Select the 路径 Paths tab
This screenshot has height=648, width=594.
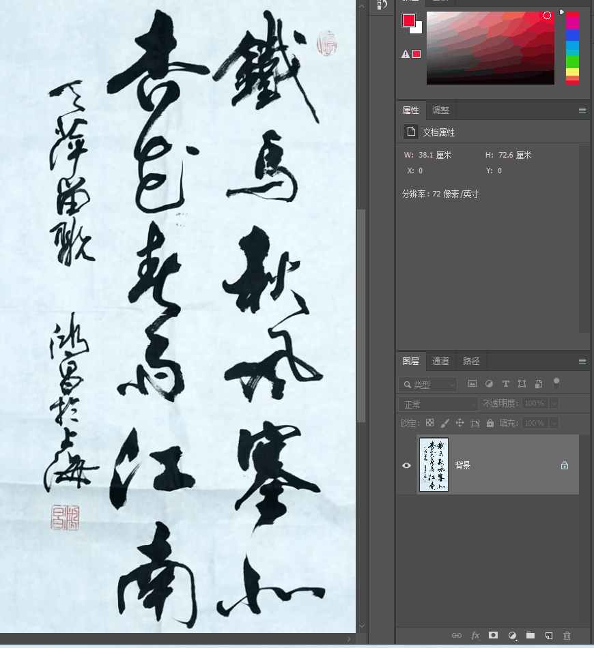(470, 362)
